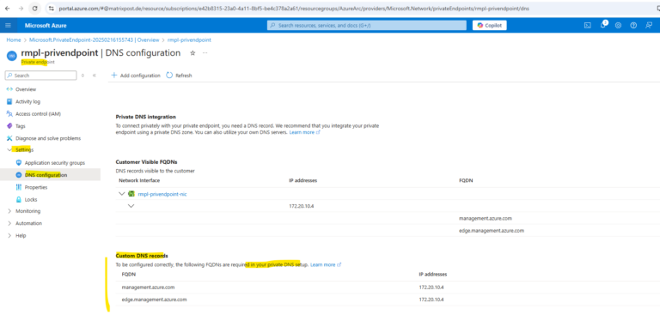This screenshot has height=315, width=660.
Task: Click the Network Interface column header
Action: coord(139,180)
